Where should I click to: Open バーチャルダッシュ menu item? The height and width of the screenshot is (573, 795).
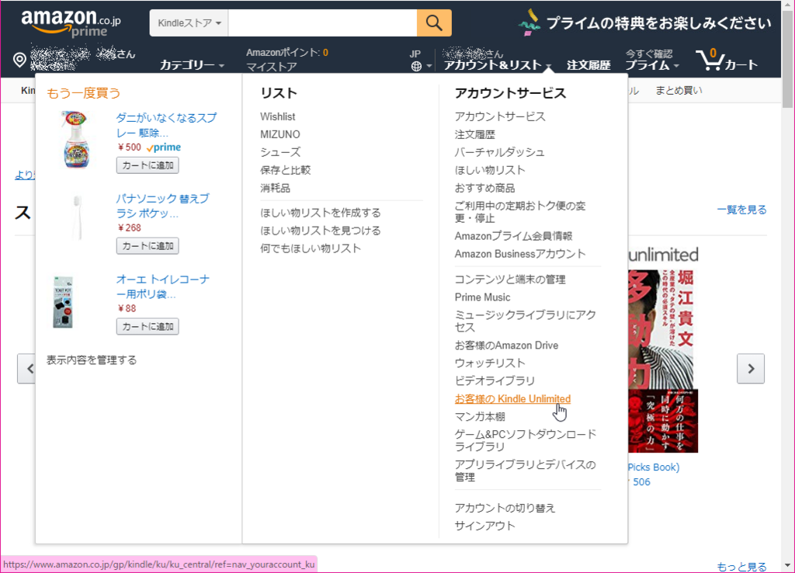click(x=499, y=152)
